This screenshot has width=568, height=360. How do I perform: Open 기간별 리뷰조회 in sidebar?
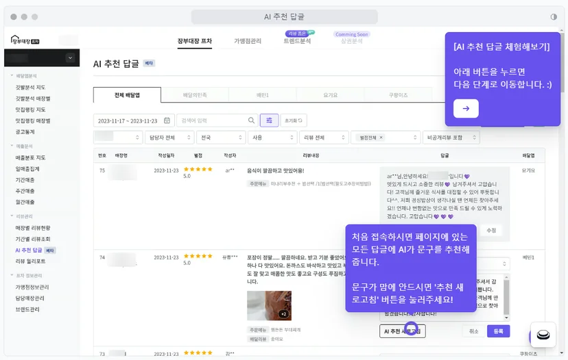click(33, 239)
